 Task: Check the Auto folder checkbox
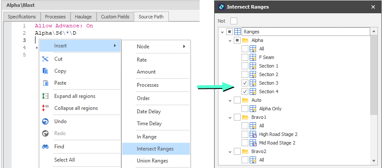(237, 100)
